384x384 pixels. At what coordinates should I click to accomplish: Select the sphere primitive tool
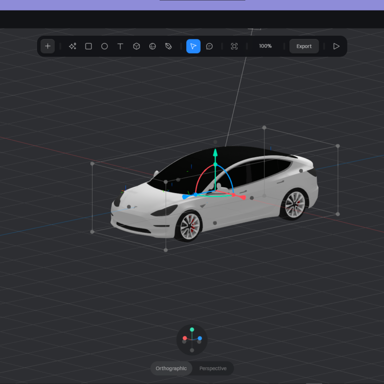point(152,46)
